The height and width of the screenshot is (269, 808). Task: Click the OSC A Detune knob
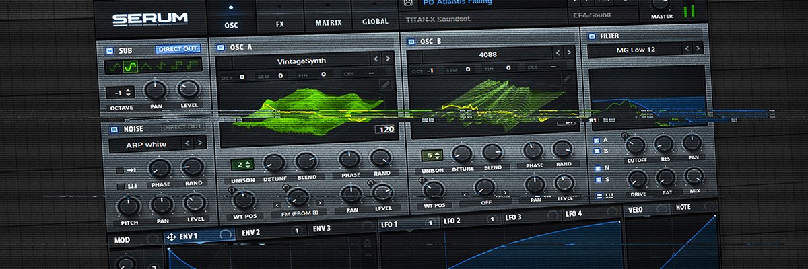[273, 163]
